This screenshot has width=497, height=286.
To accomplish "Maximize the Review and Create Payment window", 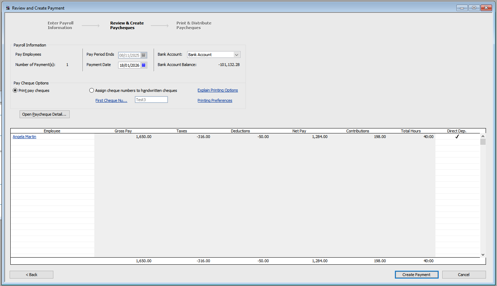I will (x=474, y=8).
